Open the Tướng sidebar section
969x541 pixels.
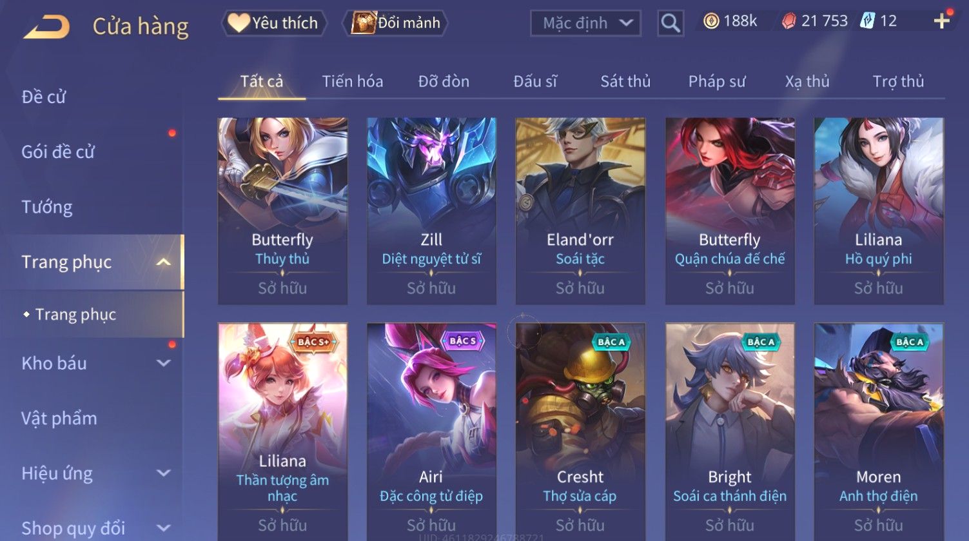point(47,207)
